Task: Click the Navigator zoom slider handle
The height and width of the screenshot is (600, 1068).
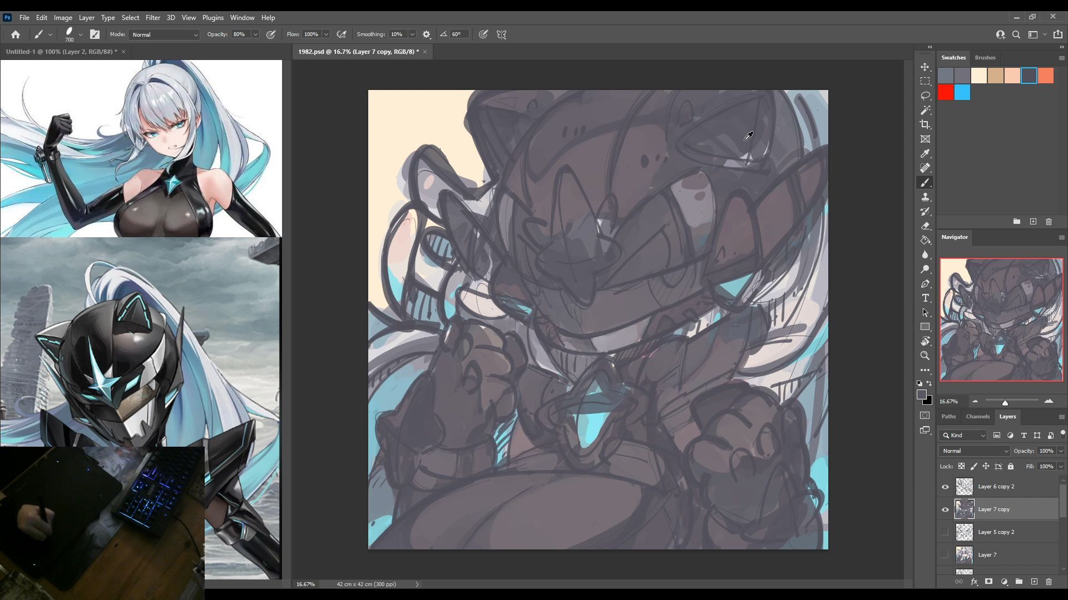Action: tap(1005, 403)
